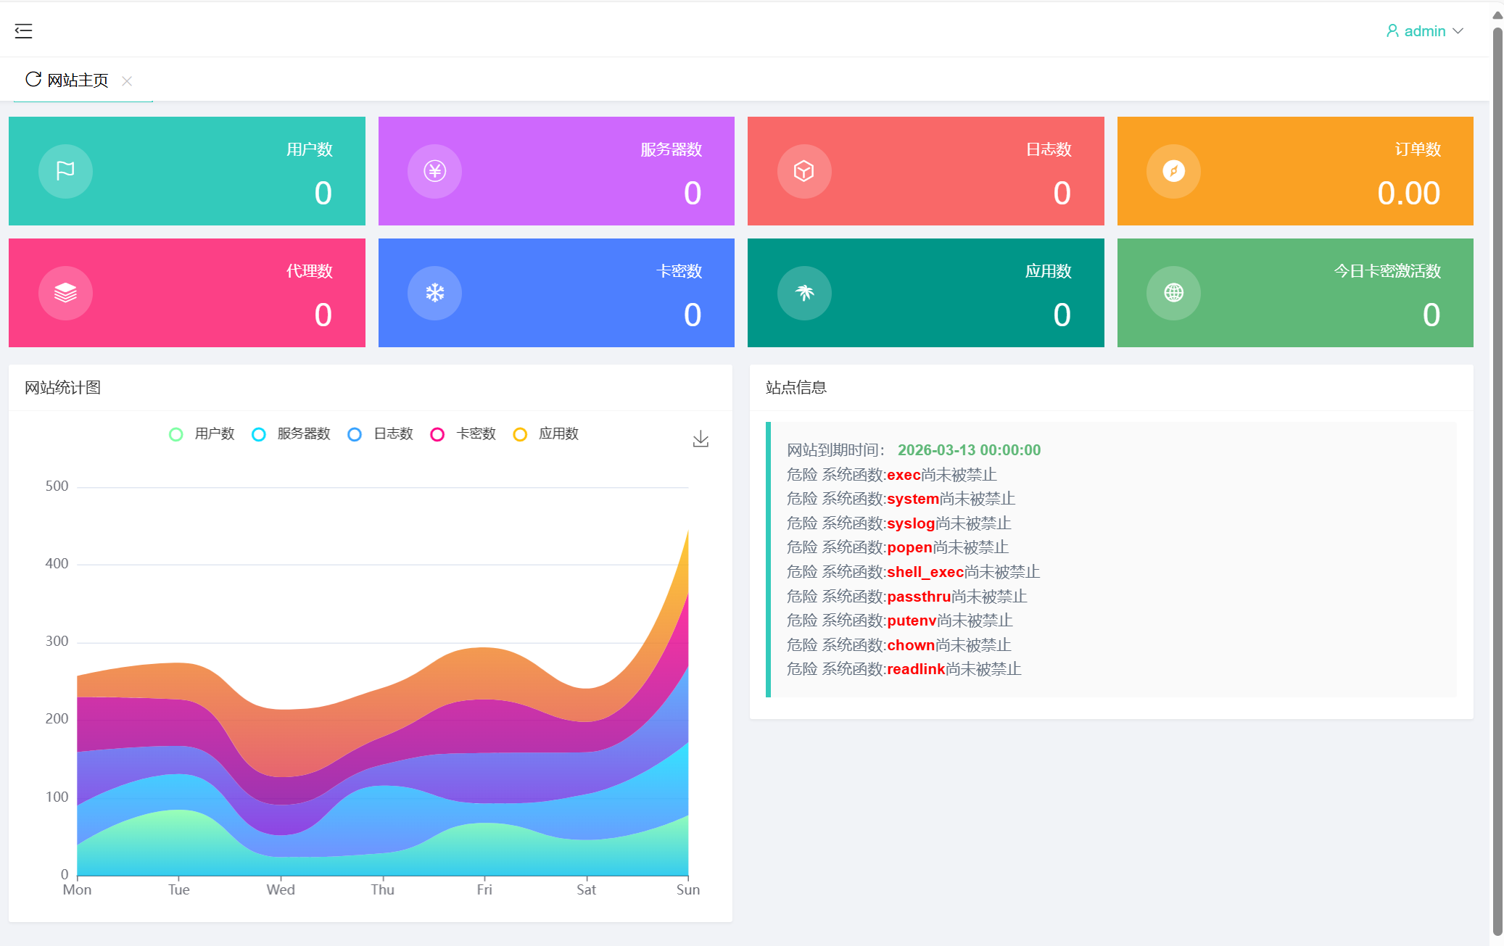Viewport: 1504px width, 946px height.
Task: Click the yen icon on the 服务器数 card
Action: pyautogui.click(x=434, y=171)
